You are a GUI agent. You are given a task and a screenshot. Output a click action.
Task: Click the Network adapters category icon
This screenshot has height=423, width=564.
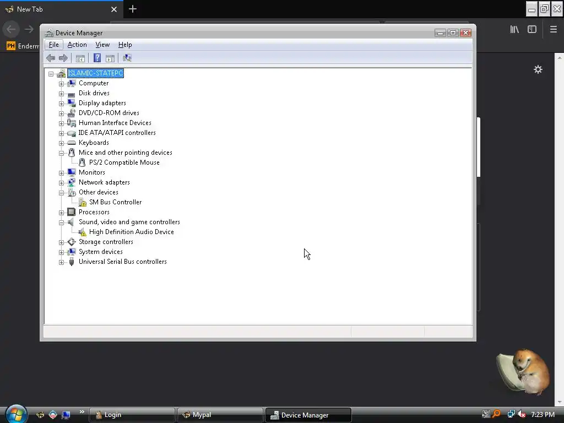72,182
